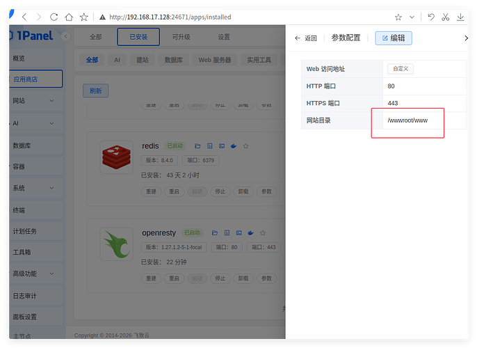This screenshot has width=477, height=348.
Task: Toggle the openresty favorite star
Action: coord(261,232)
